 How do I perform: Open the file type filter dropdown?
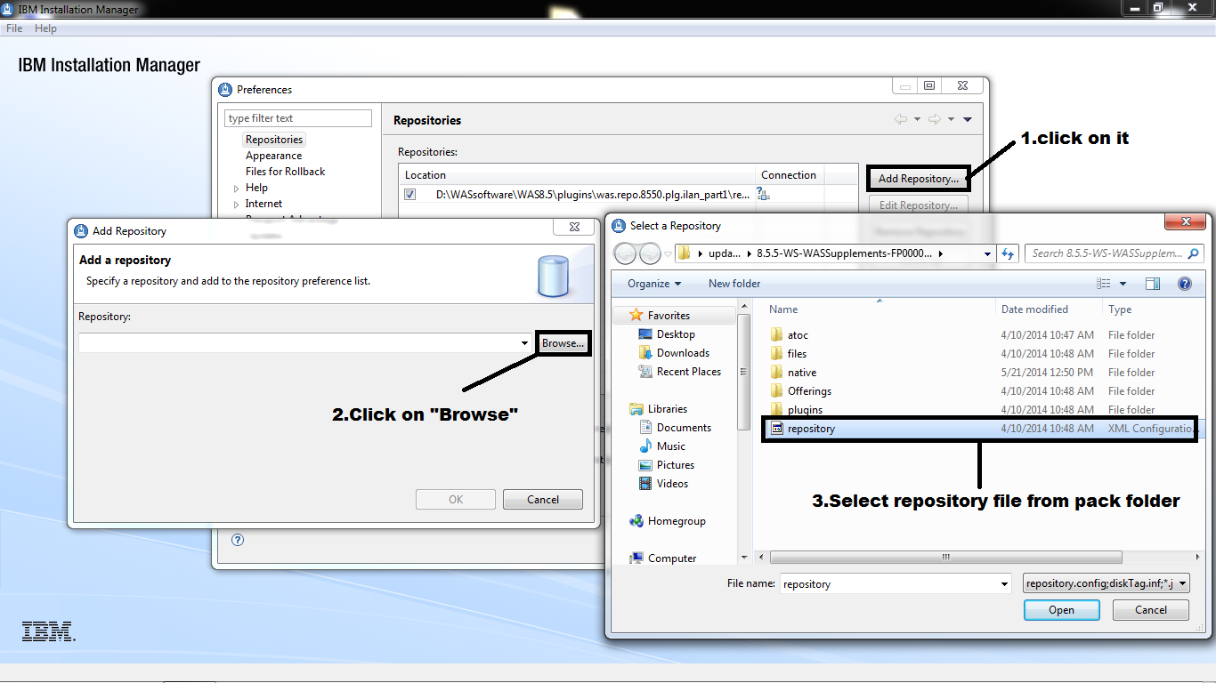pos(1184,583)
